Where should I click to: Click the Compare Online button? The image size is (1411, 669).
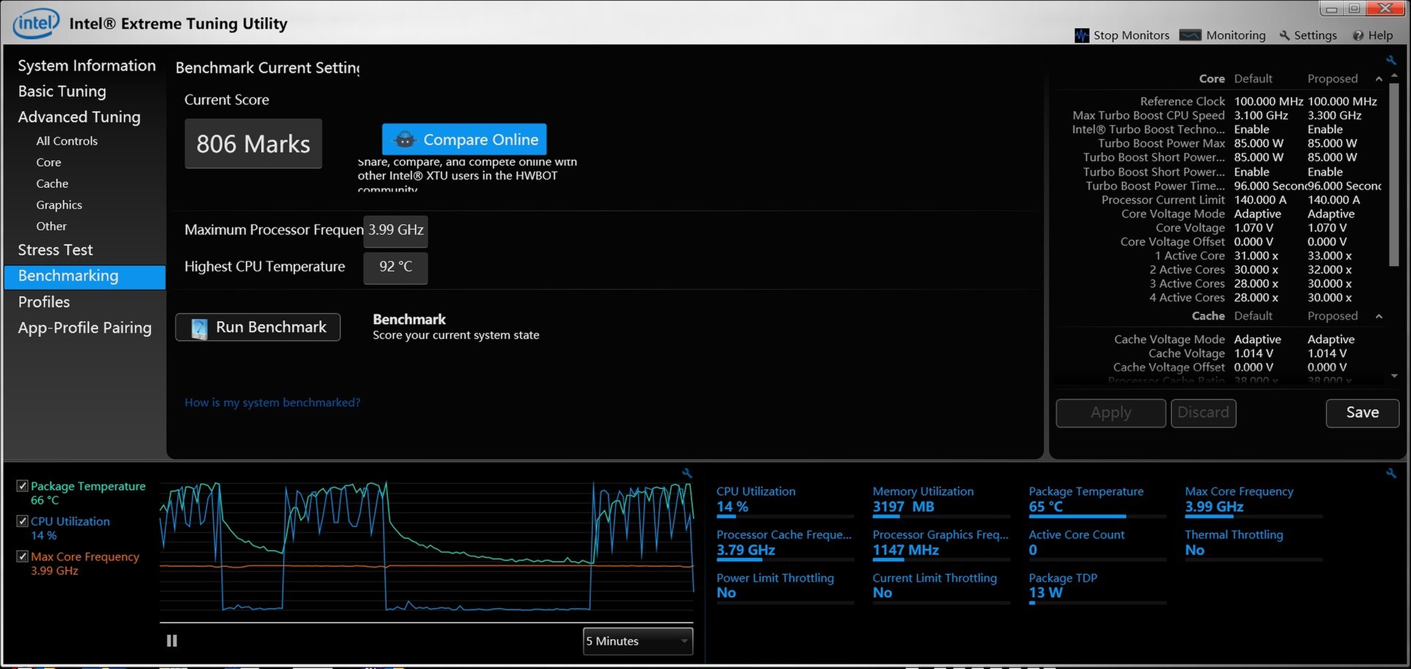click(464, 140)
